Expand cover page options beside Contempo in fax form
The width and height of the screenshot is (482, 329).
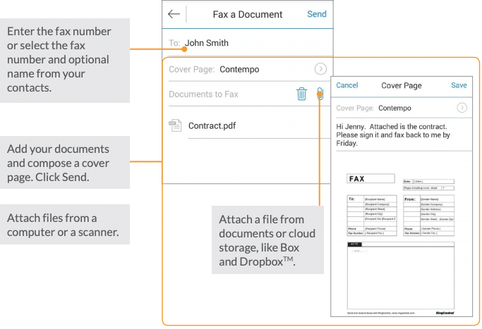click(320, 69)
